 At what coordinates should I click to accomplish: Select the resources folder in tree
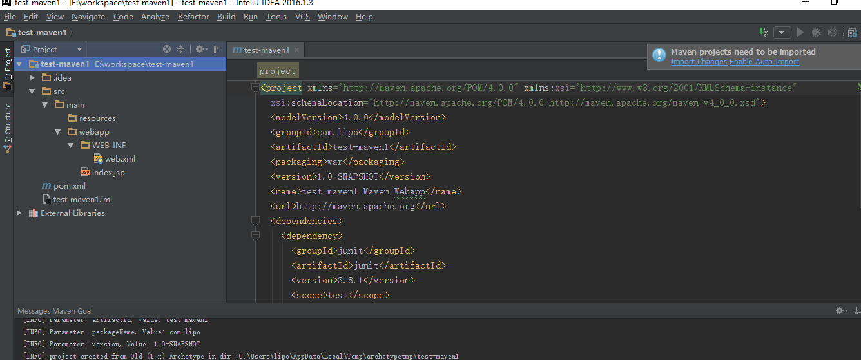[97, 118]
